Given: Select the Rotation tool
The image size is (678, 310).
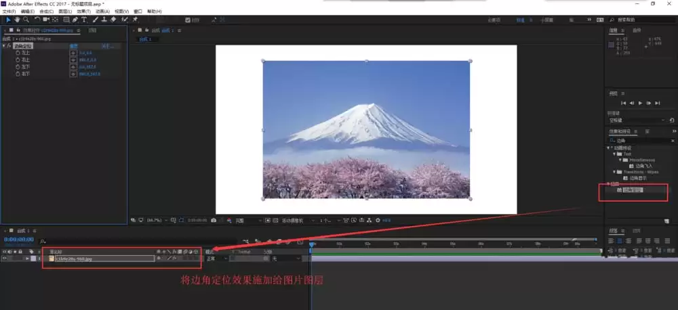Looking at the screenshot, I should pyautogui.click(x=37, y=20).
